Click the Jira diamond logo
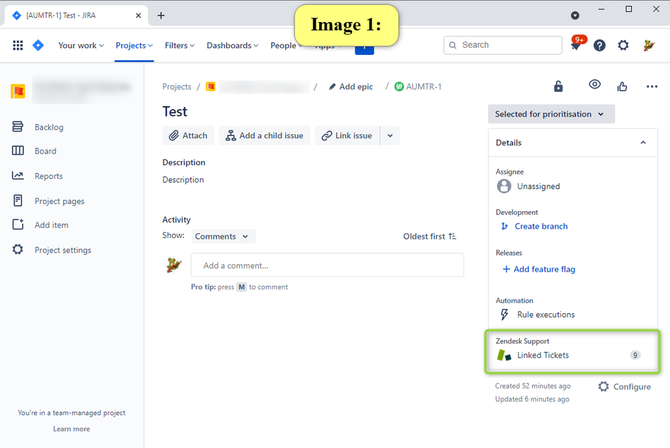Image resolution: width=670 pixels, height=448 pixels. (x=38, y=46)
